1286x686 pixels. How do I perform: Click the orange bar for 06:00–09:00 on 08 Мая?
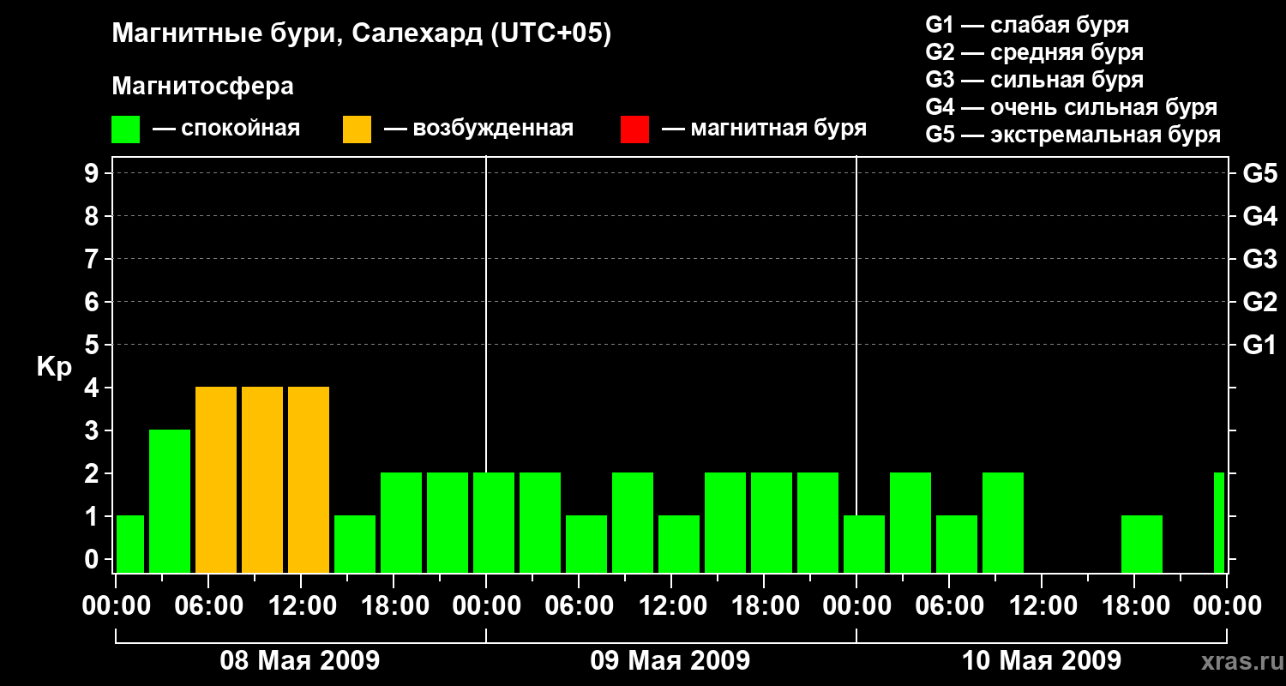(x=216, y=479)
